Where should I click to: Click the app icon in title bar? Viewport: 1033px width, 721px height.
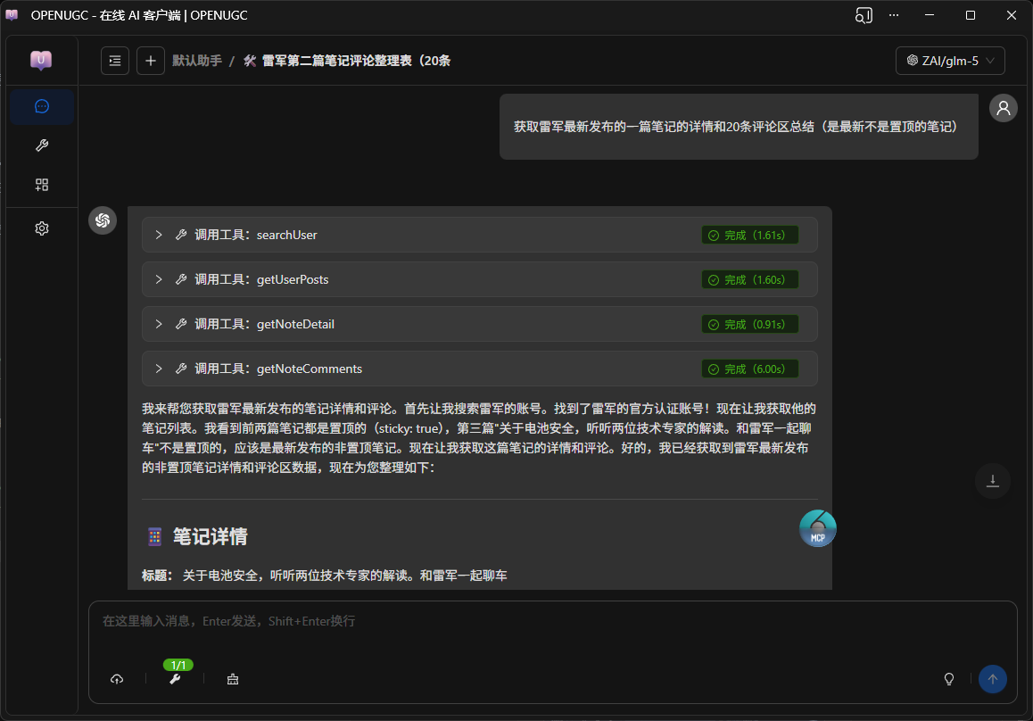tap(12, 15)
